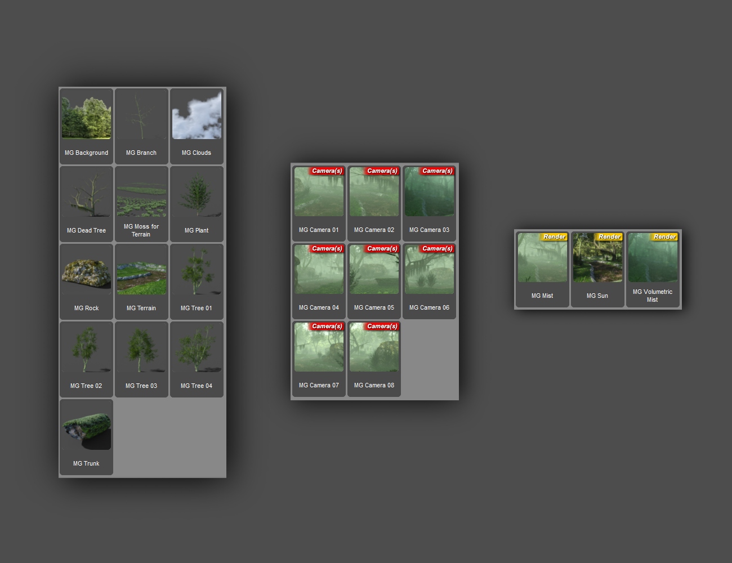The height and width of the screenshot is (563, 732).
Task: Select the MG Background item
Action: coord(86,126)
